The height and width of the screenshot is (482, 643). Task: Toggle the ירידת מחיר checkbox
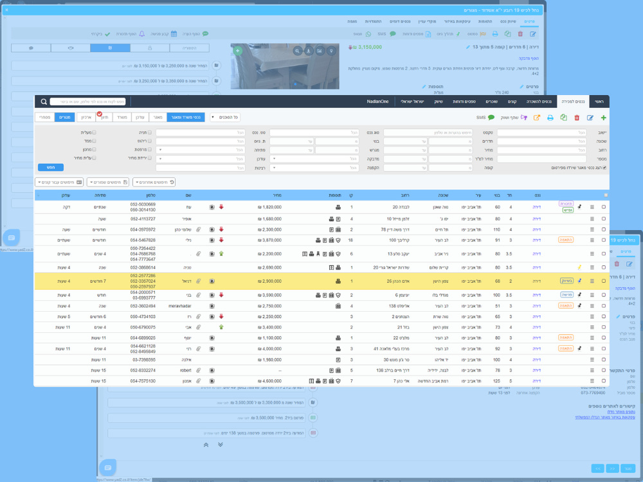(x=150, y=158)
